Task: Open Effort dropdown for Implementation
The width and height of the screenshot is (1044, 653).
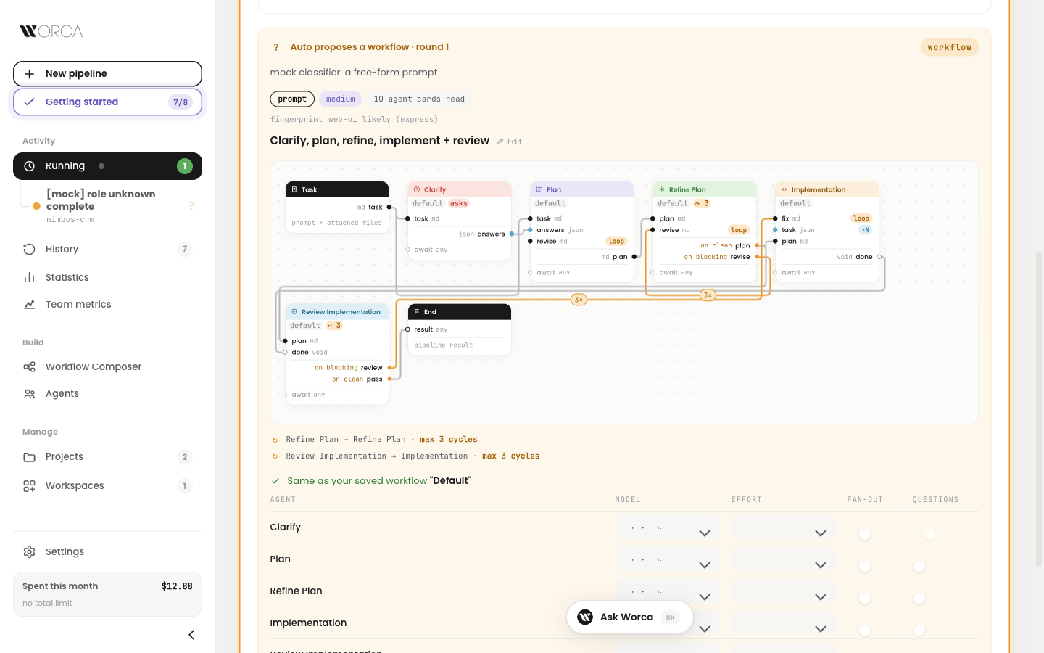Action: 783,623
